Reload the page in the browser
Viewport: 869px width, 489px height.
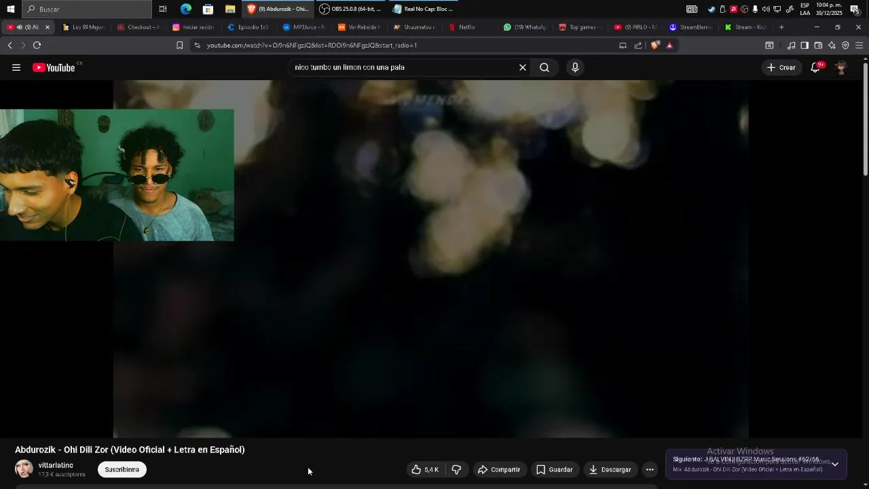click(x=37, y=46)
